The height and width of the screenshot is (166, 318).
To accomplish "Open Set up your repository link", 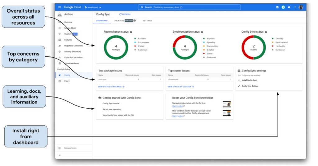I will pos(112,109).
